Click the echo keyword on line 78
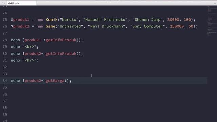 tap(15, 40)
